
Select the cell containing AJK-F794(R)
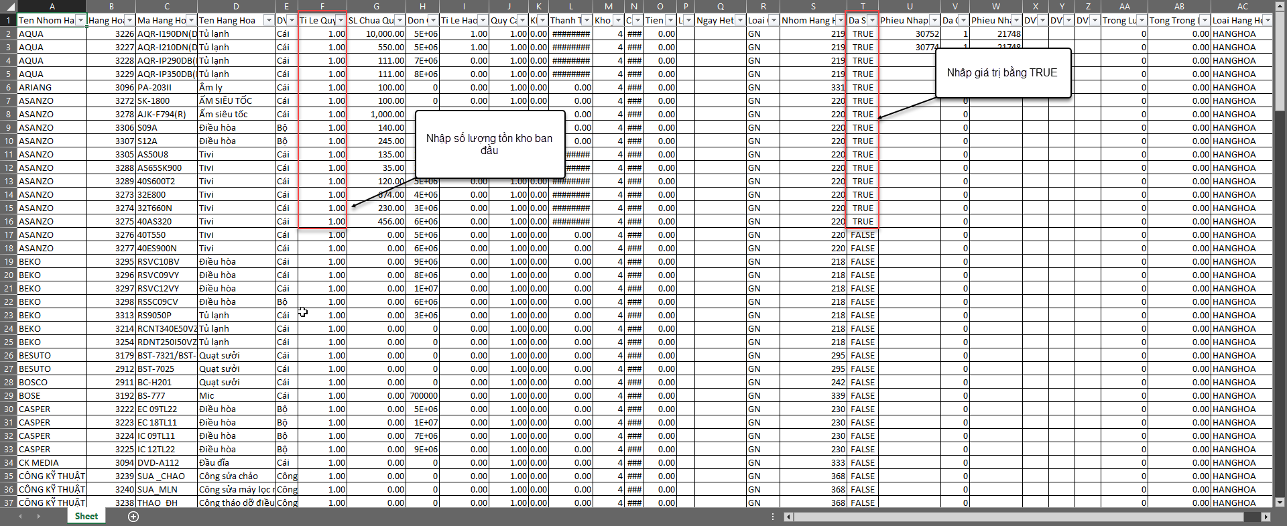click(166, 114)
